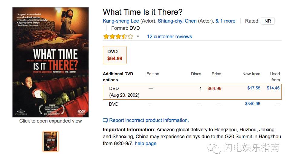Screen dimensions: 289x162
Task: Open the Shiang-chyi Chen actor link
Action: (x=177, y=21)
